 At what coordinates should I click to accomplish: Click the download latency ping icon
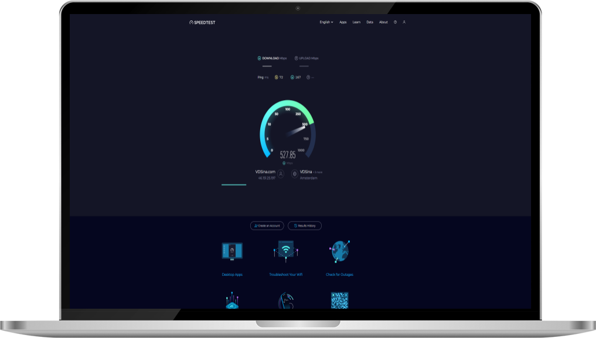(292, 77)
